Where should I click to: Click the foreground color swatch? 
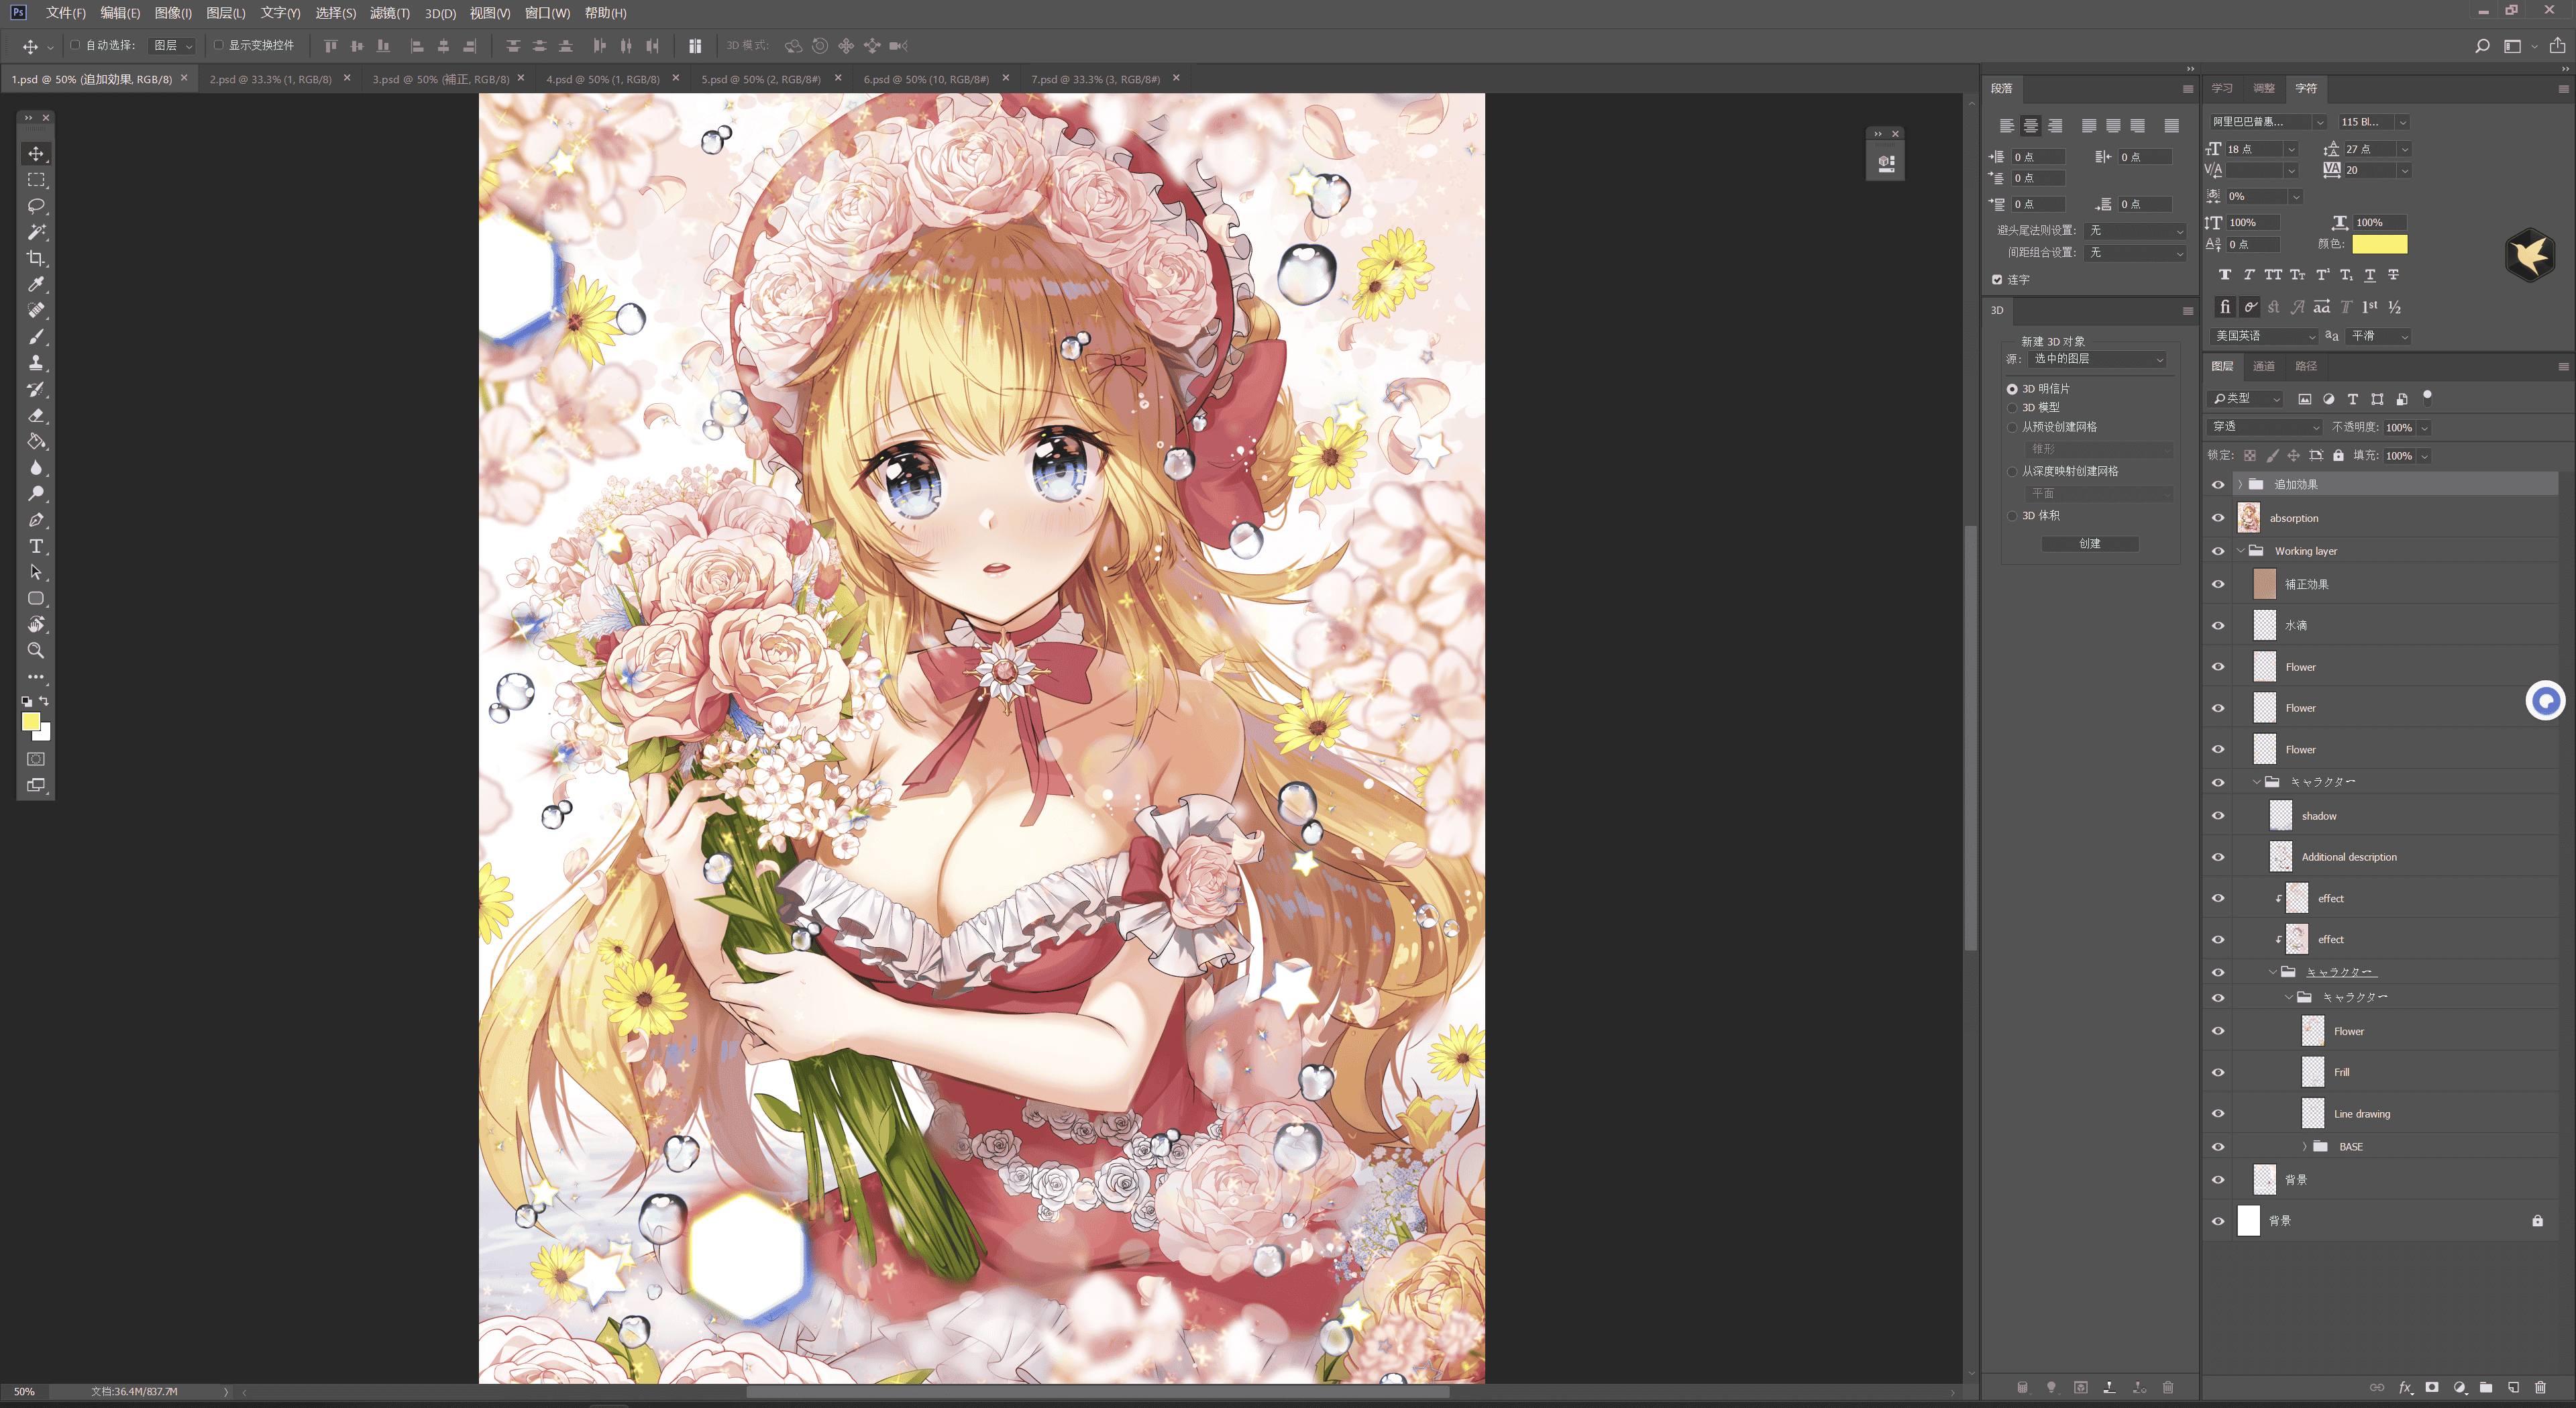click(31, 722)
